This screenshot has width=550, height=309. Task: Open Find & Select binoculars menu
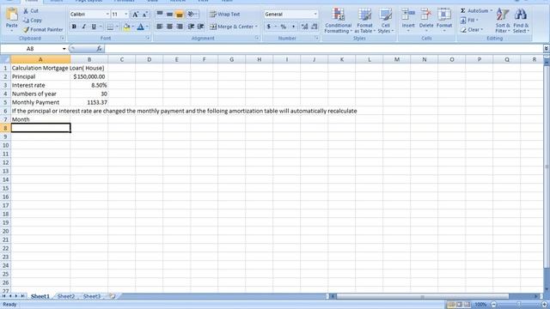tap(521, 21)
